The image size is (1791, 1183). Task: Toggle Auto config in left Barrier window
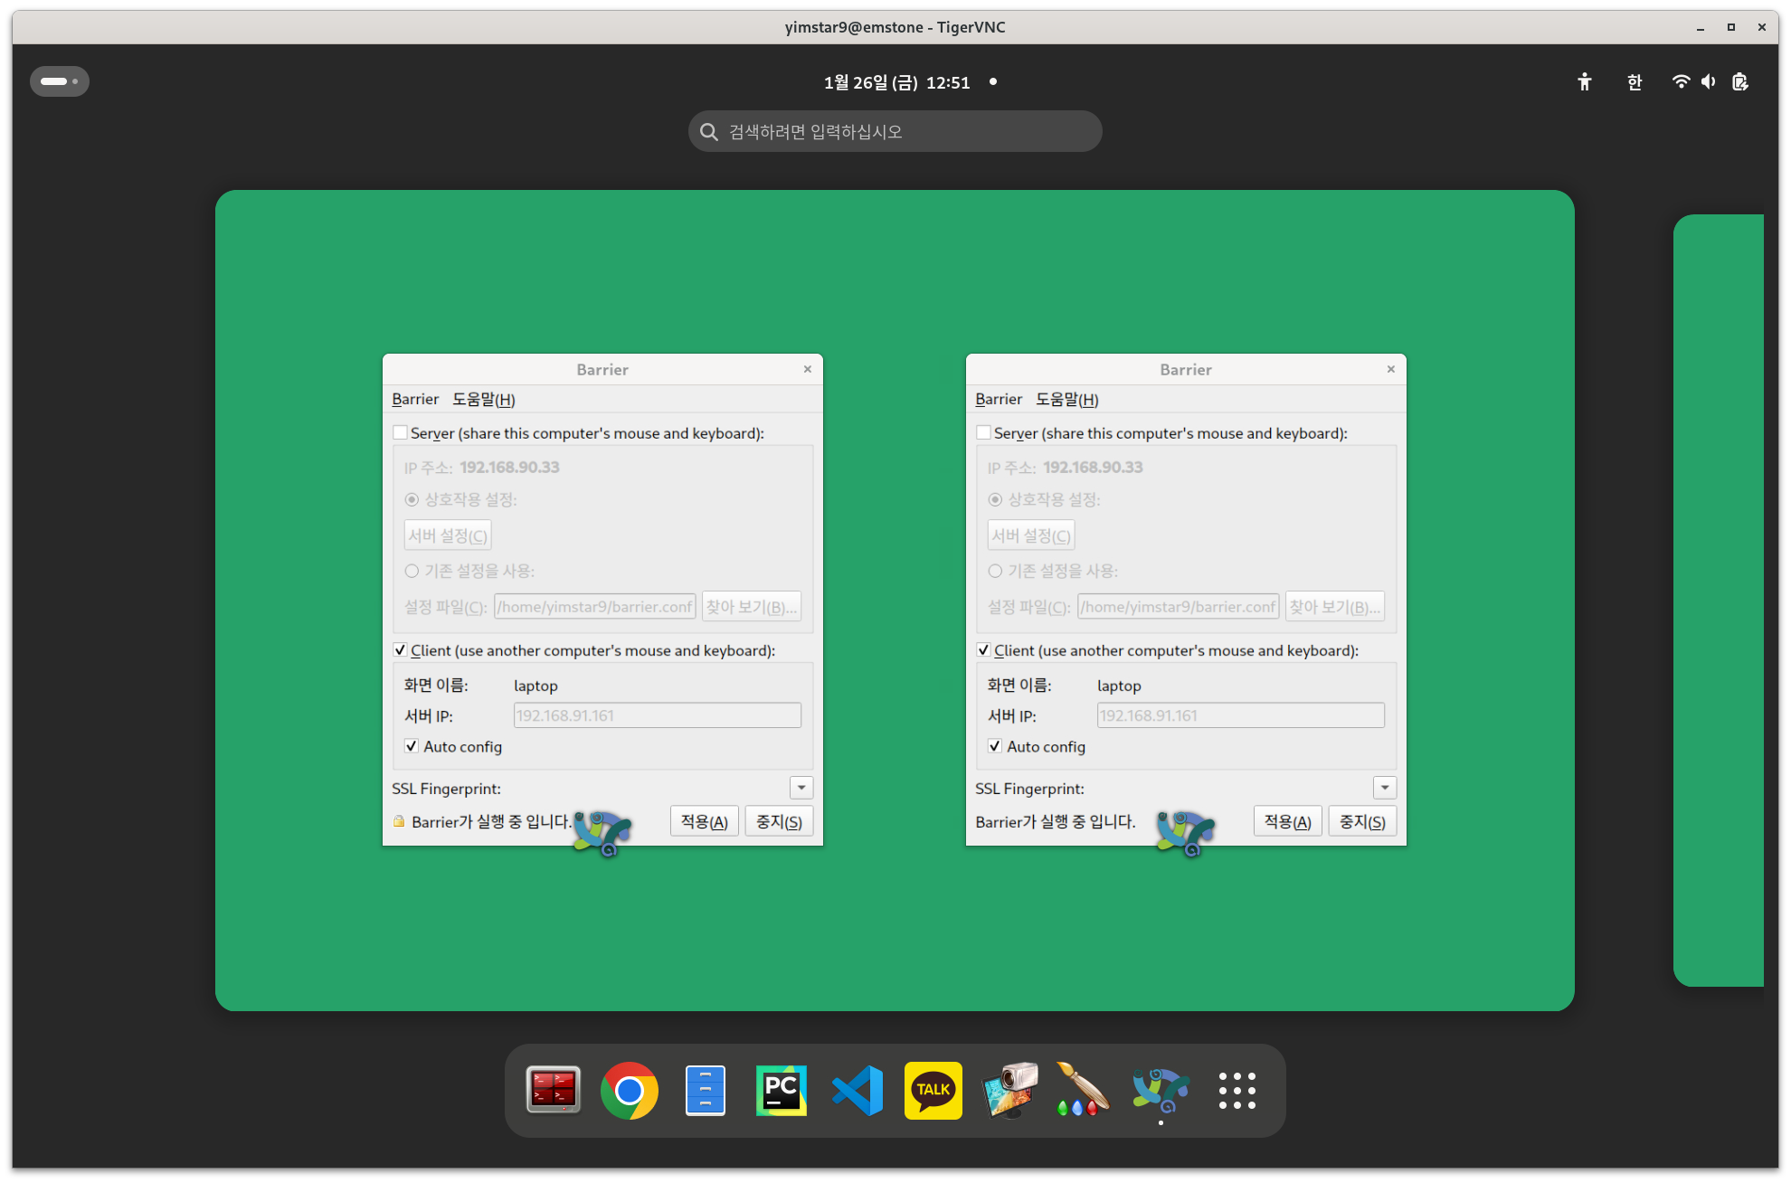tap(412, 746)
